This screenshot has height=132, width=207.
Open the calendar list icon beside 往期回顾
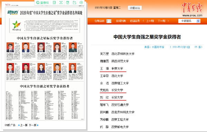109,21
